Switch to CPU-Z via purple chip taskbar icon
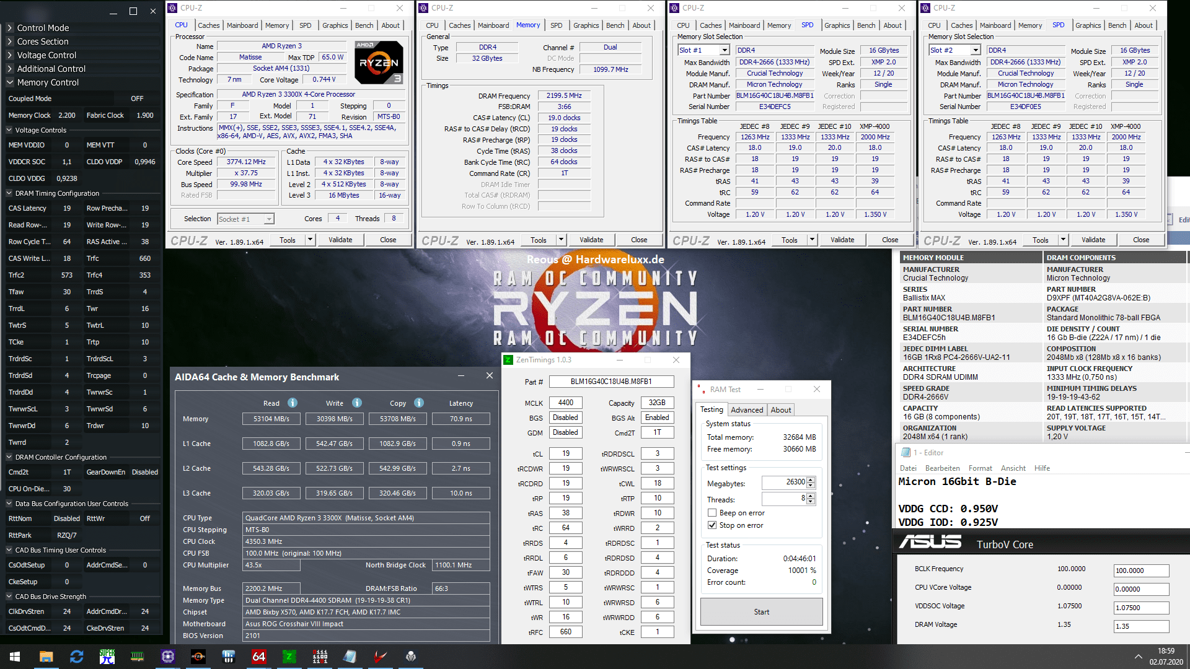 click(167, 657)
